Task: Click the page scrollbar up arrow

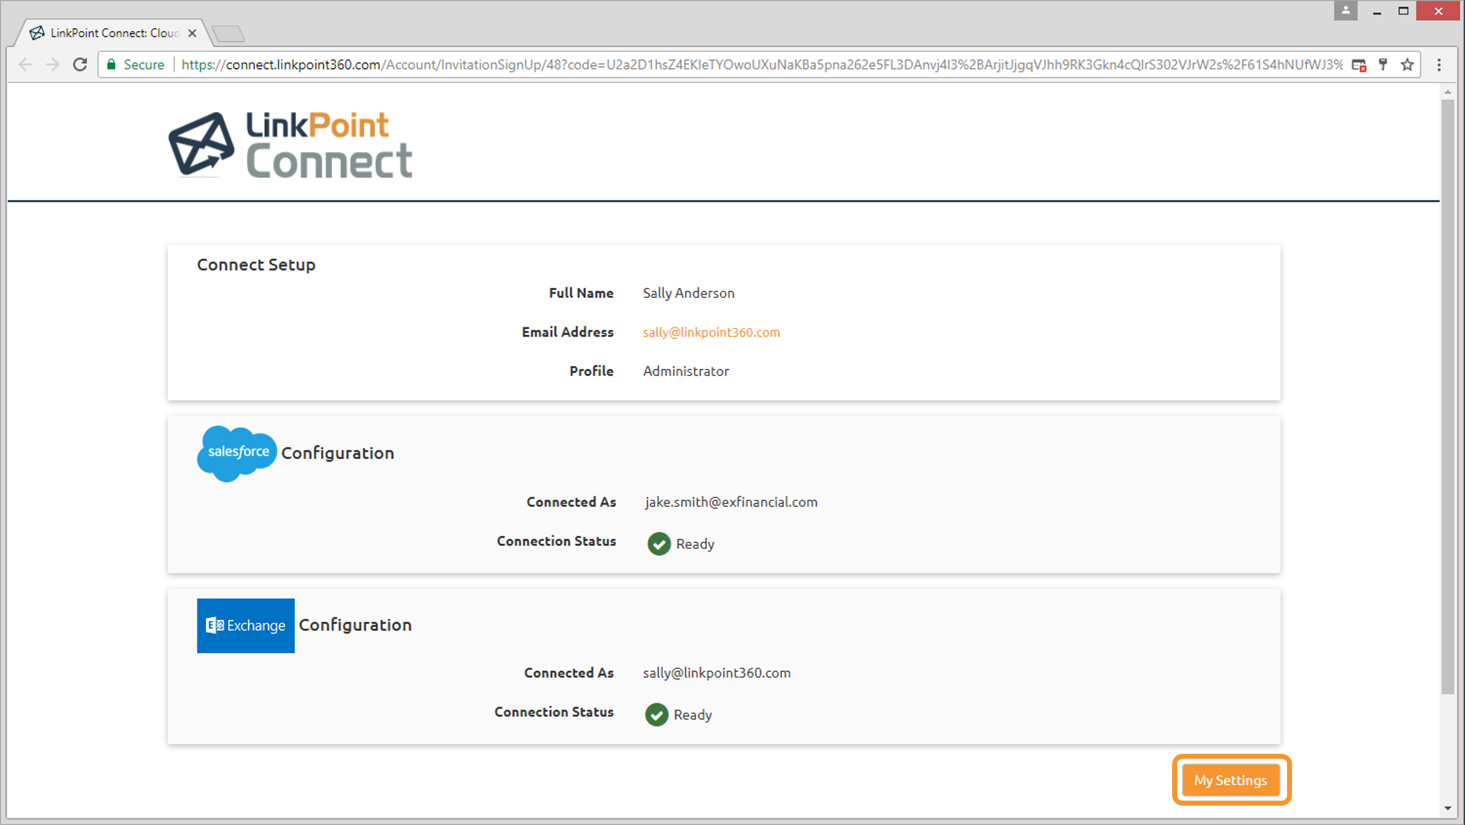Action: tap(1448, 92)
